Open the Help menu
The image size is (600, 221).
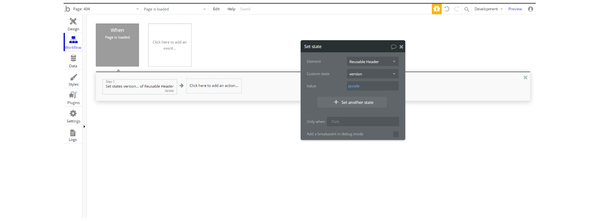(231, 9)
